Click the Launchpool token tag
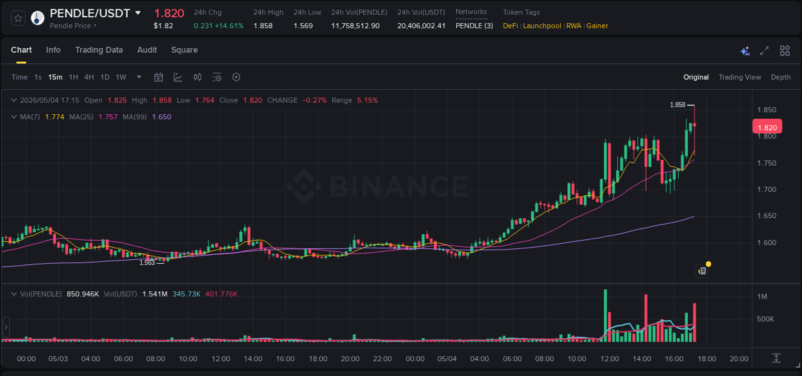 542,26
